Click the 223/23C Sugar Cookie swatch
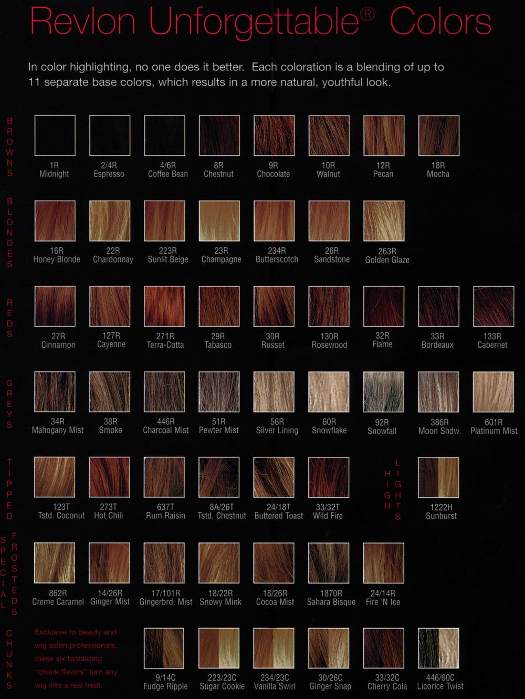This screenshot has width=525, height=699. pyautogui.click(x=219, y=648)
